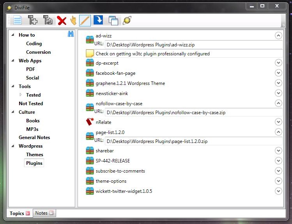This screenshot has height=224, width=292.
Task: Collapse the Tools tree node arrow
Action: [13, 86]
